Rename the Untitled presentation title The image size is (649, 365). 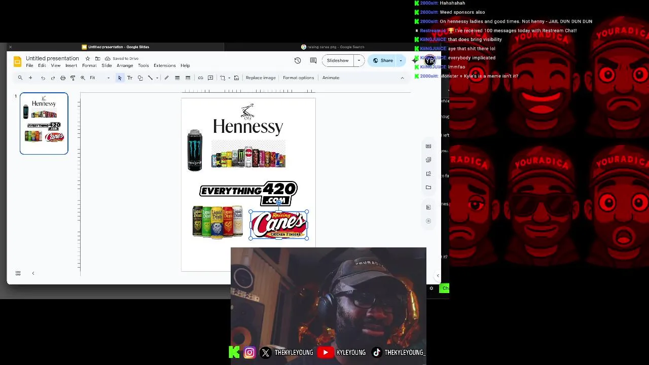pos(52,58)
